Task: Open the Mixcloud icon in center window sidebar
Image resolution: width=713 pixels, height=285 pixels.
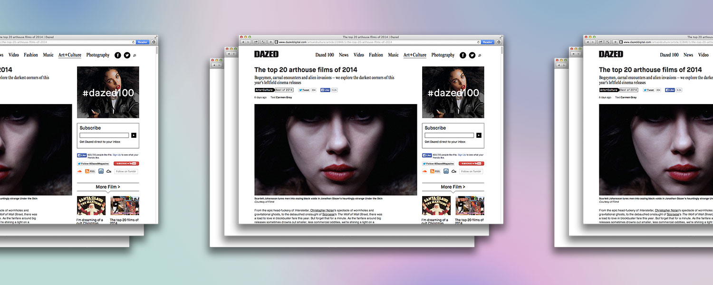Action: click(453, 171)
